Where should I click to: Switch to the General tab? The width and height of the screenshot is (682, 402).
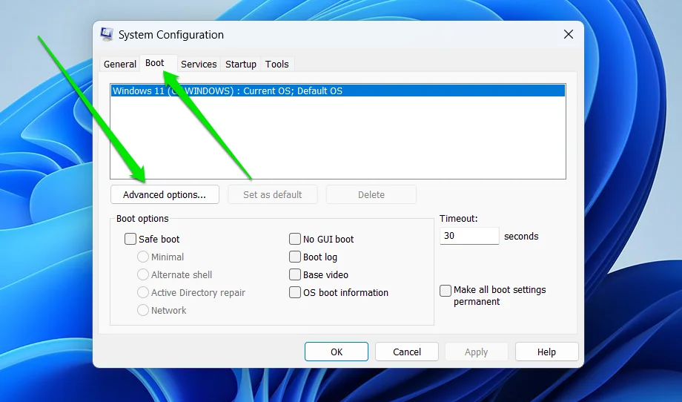coord(119,65)
